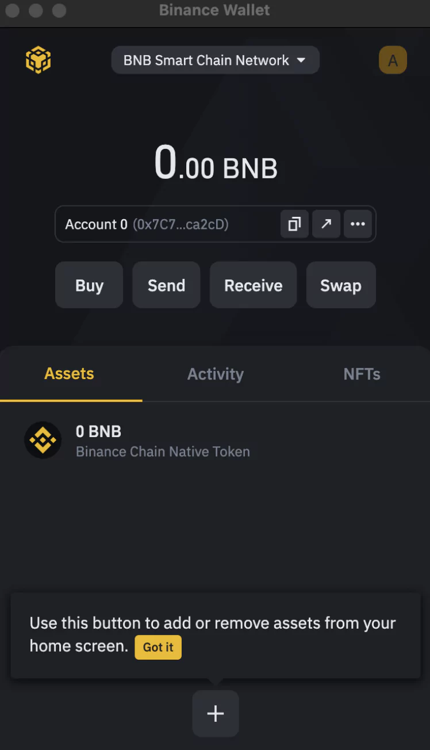The height and width of the screenshot is (750, 430).
Task: Add assets with the plus button
Action: tap(216, 714)
